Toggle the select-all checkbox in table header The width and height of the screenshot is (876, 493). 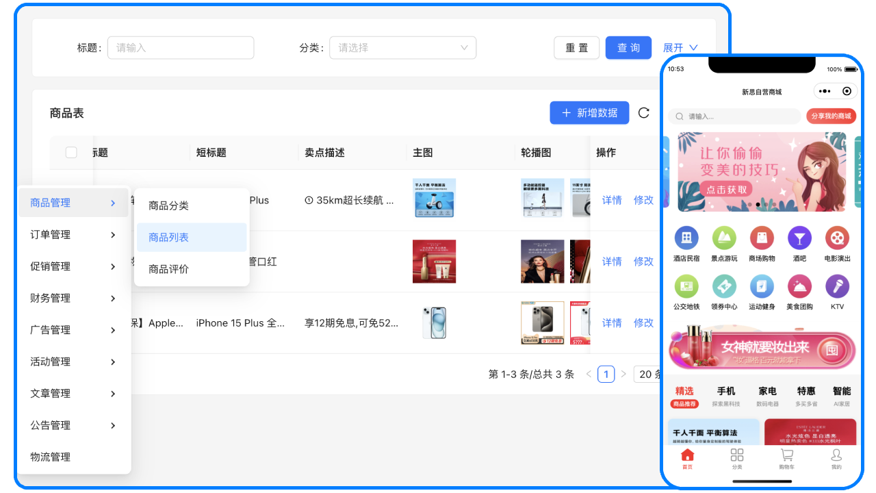pyautogui.click(x=71, y=153)
